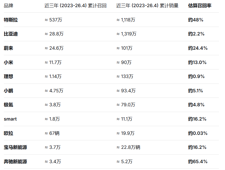Select the 特斯拉 brand cell
Viewport: 225px width, 170px height.
(x=11, y=20)
